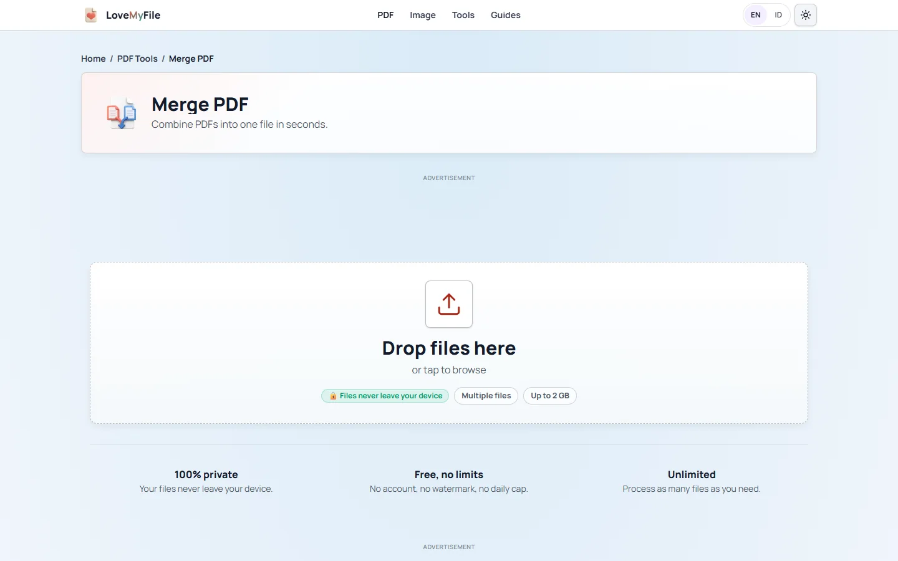Image resolution: width=898 pixels, height=561 pixels.
Task: Open PDF Tools breadcrumb link
Action: coord(137,59)
